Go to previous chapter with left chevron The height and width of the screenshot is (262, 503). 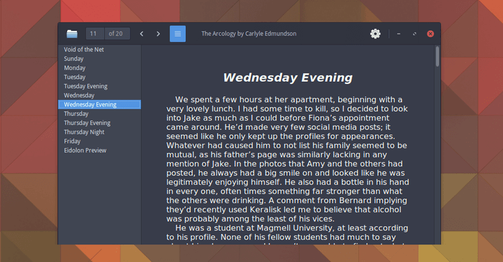(141, 34)
